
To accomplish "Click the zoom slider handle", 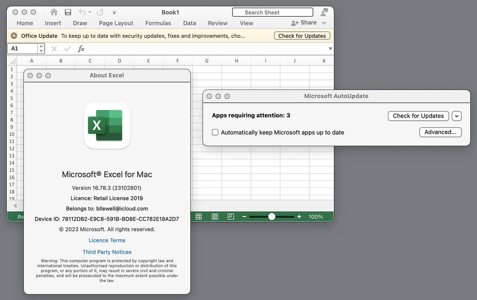I will [272, 217].
